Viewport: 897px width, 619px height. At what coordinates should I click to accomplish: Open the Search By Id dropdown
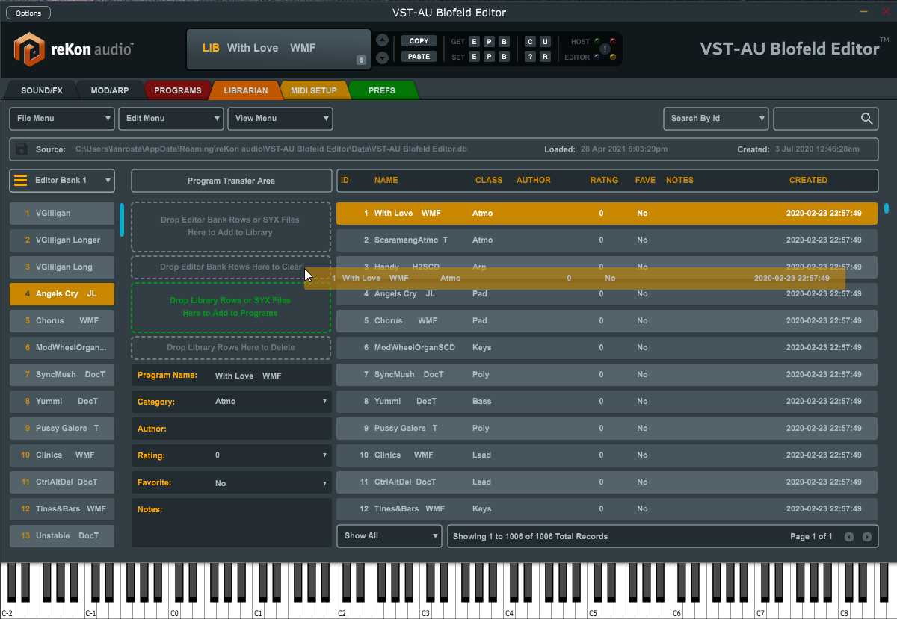click(716, 118)
